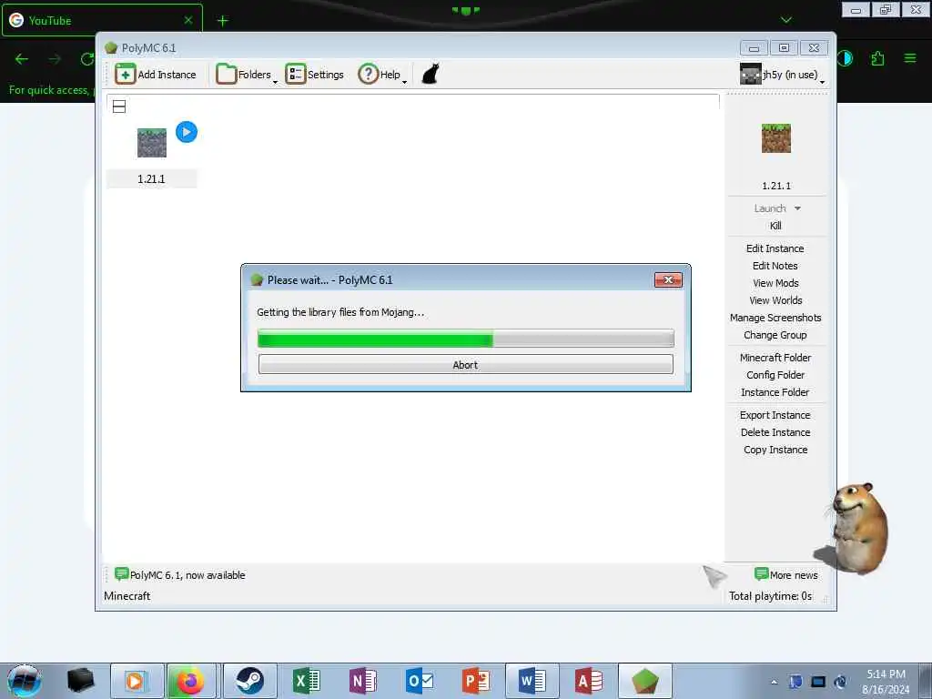
Task: Click the browser forward arrow
Action: coord(55,59)
